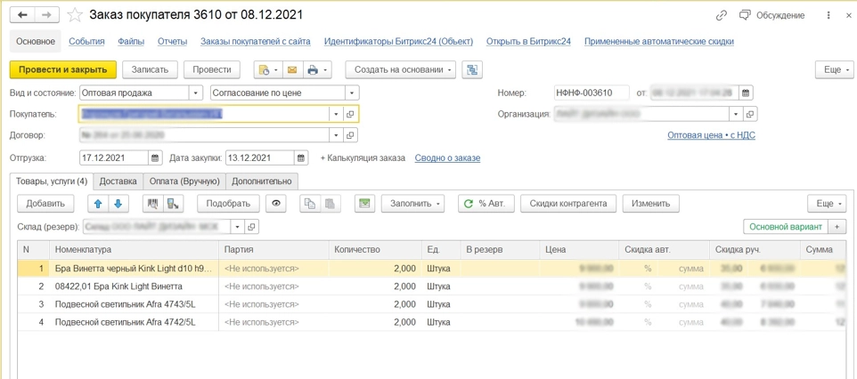This screenshot has height=379, width=857.
Task: Open the Сводно о заказе link
Action: click(x=447, y=158)
